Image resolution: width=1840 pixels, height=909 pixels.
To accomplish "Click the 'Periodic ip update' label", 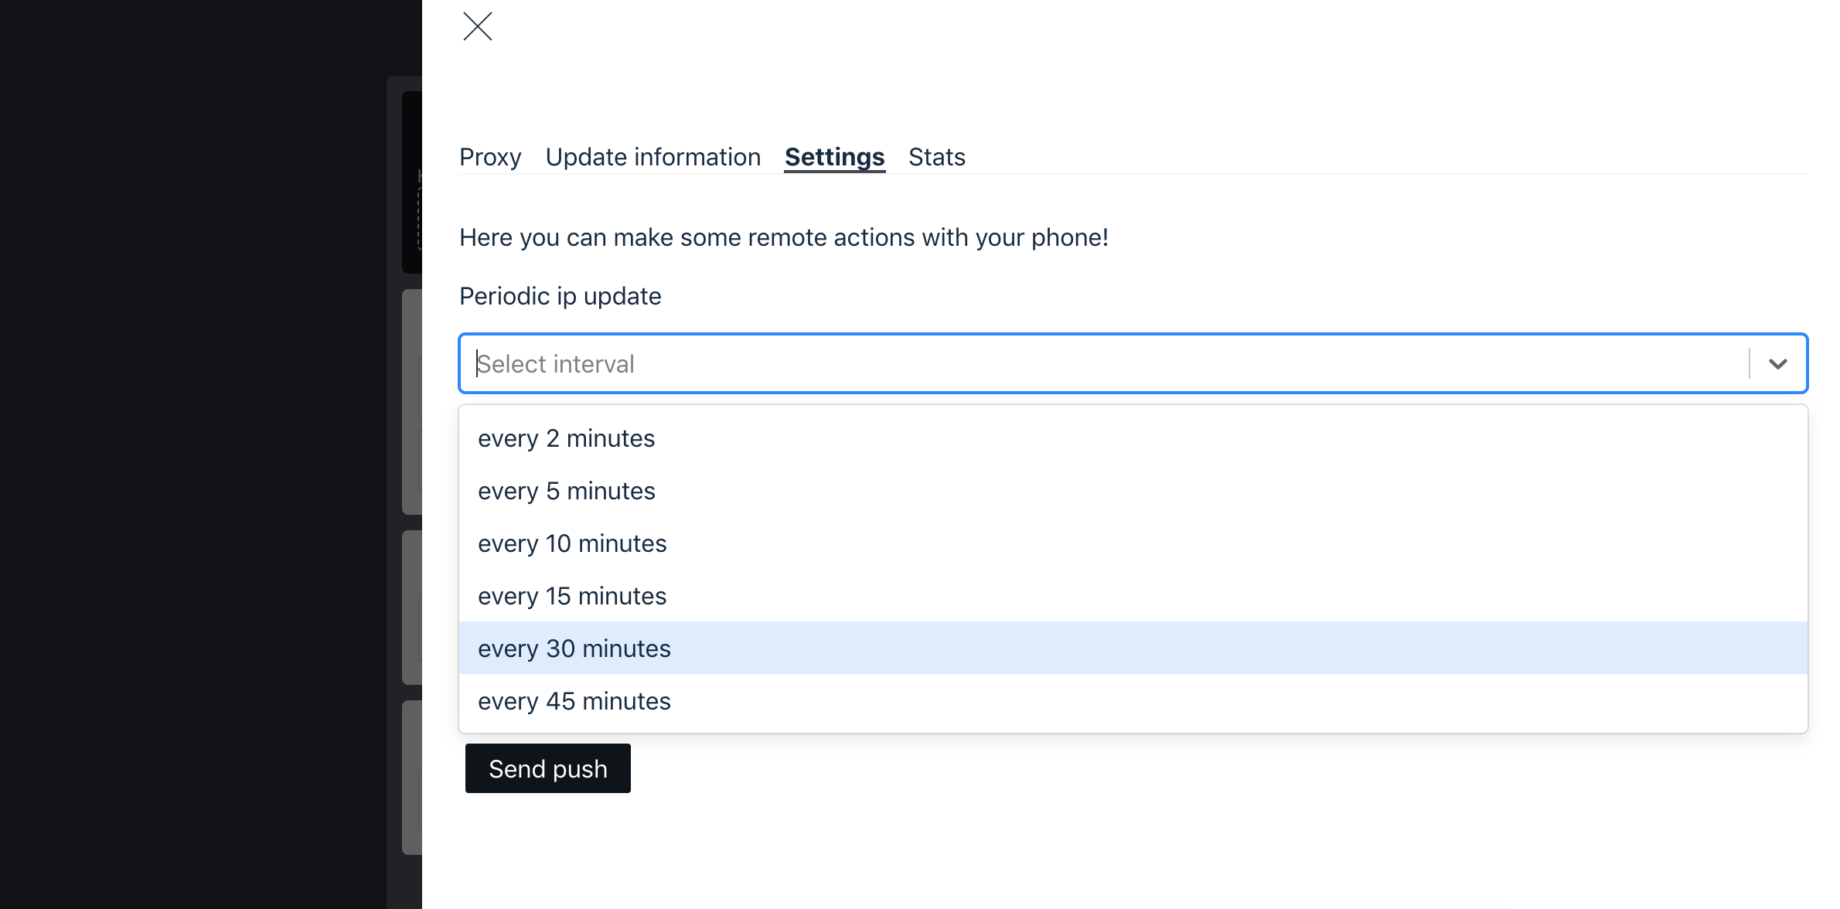I will click(561, 295).
